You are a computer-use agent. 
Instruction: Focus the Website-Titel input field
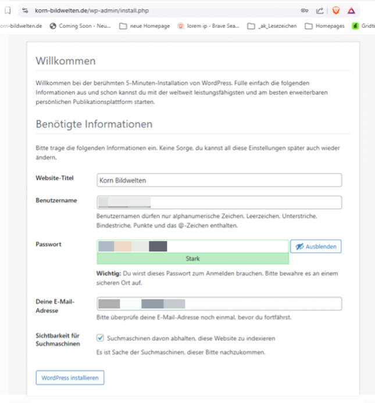coord(219,180)
